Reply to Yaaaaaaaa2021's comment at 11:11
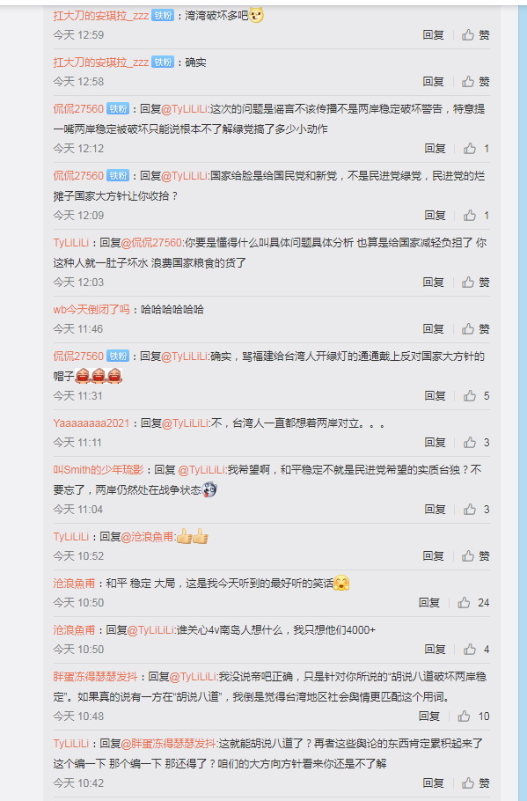 point(436,443)
